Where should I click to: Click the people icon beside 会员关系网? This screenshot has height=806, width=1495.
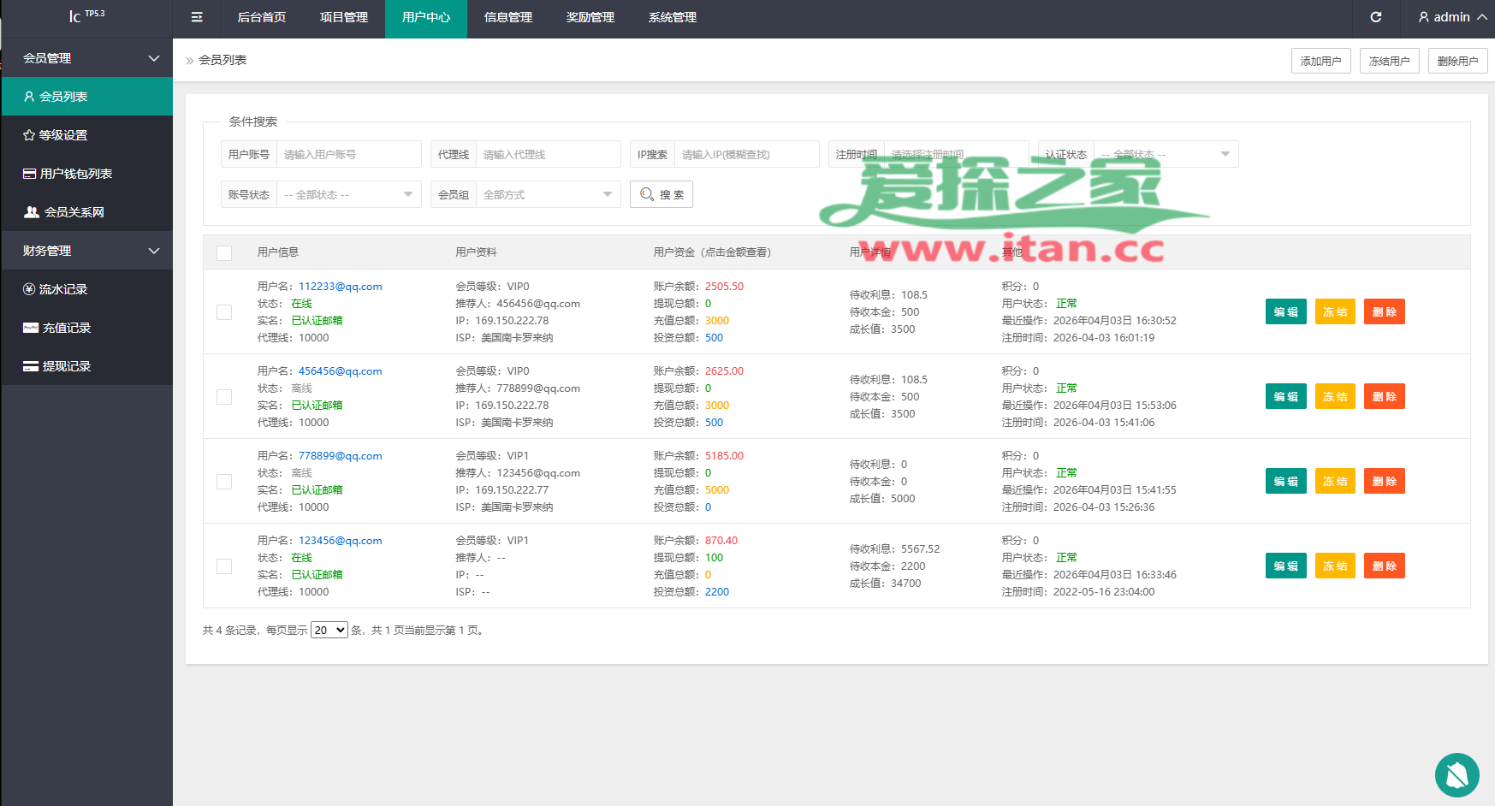pyautogui.click(x=32, y=212)
